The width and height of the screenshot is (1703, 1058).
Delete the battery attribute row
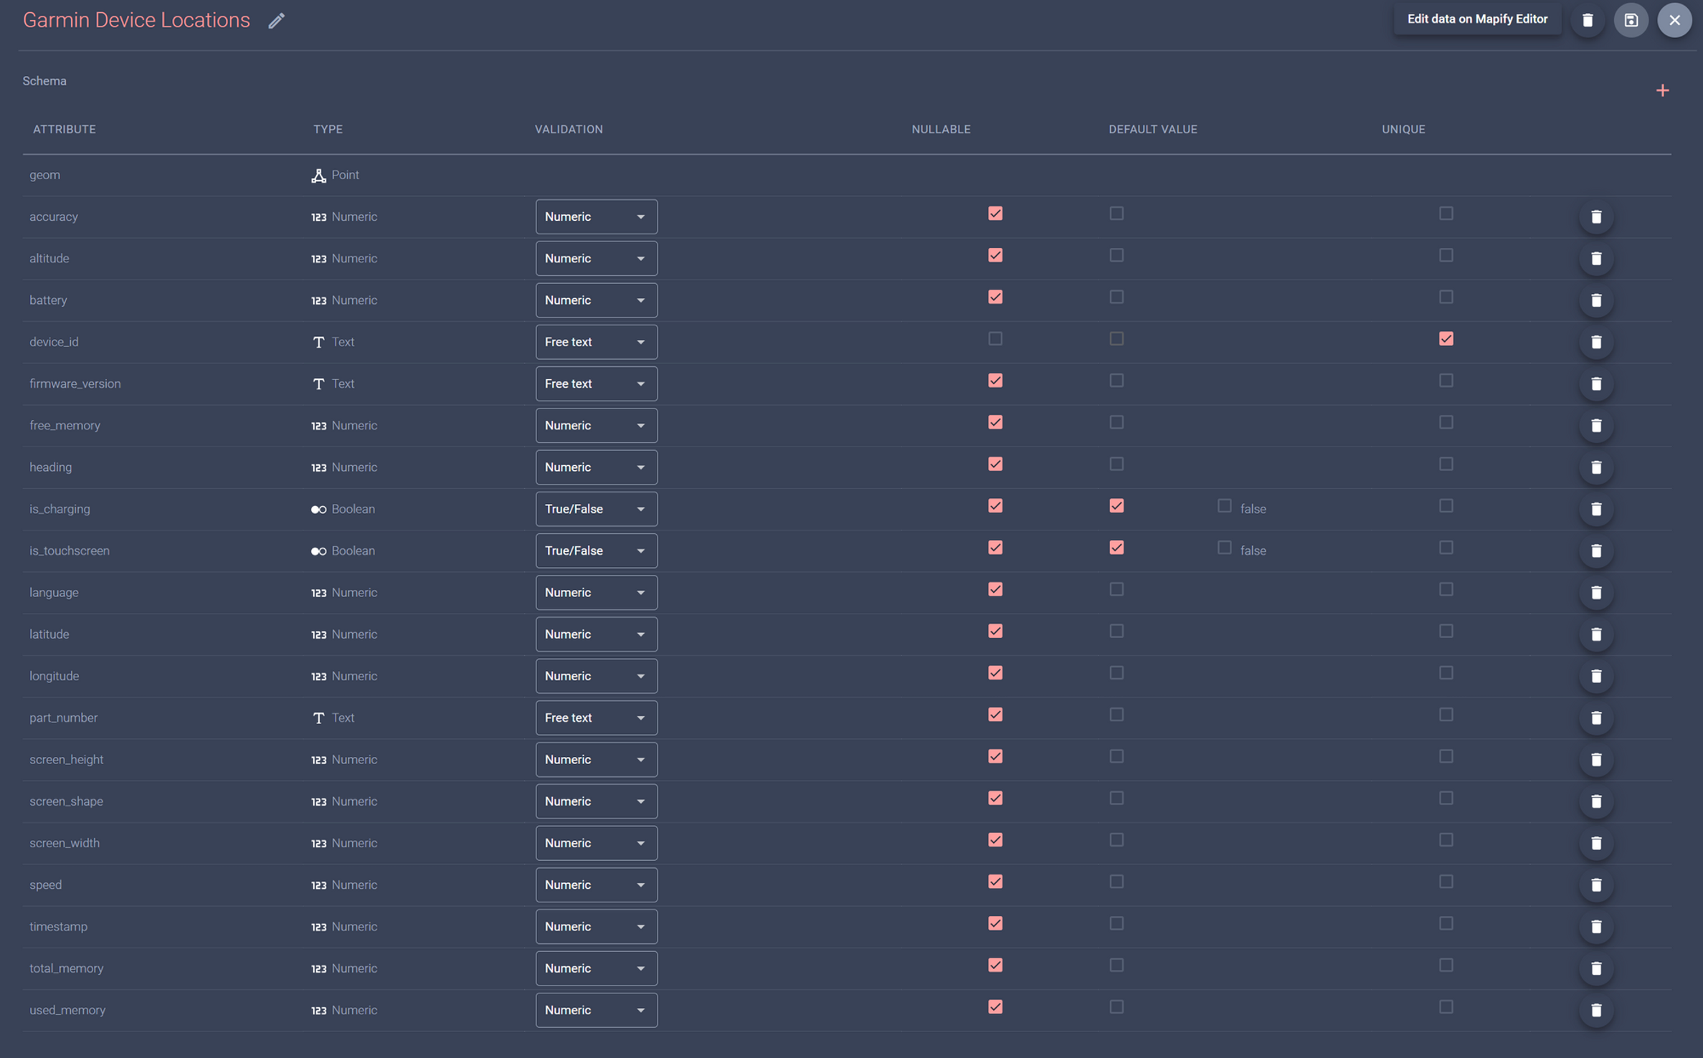pos(1596,300)
